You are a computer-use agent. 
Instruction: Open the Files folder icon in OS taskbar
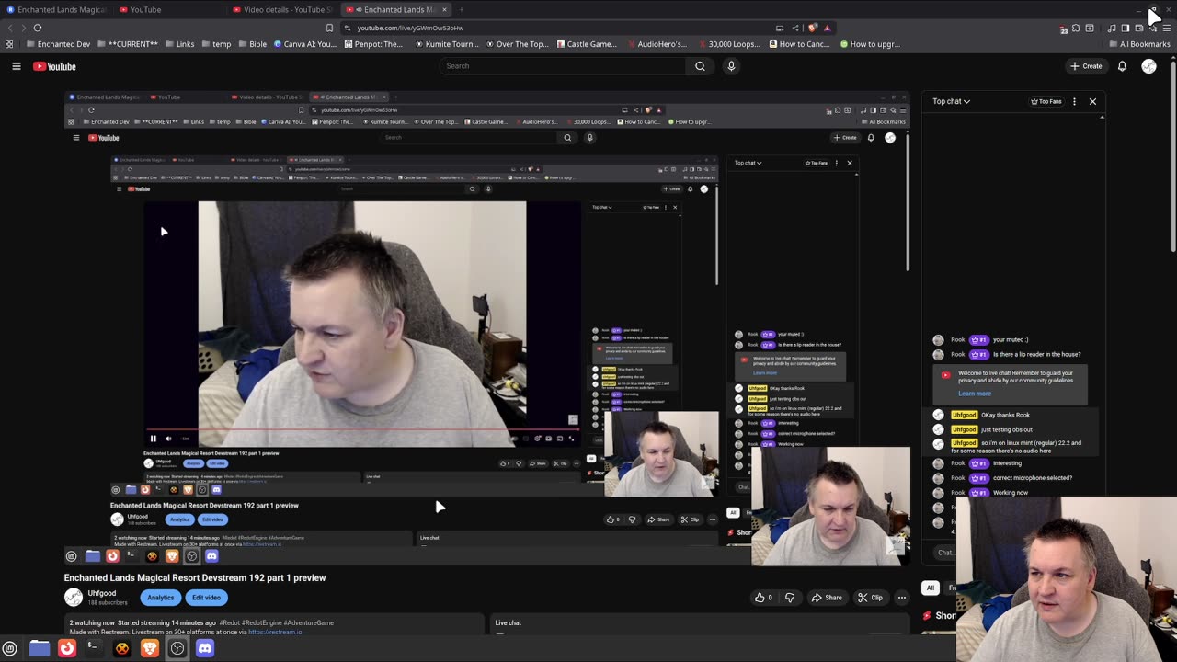point(40,648)
